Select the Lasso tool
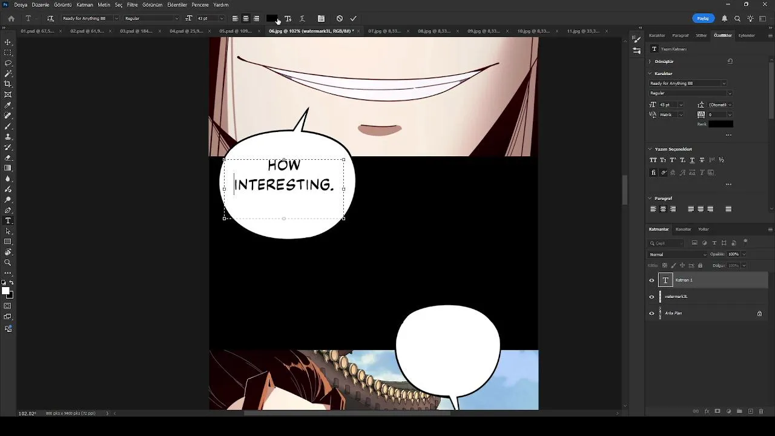 8,63
